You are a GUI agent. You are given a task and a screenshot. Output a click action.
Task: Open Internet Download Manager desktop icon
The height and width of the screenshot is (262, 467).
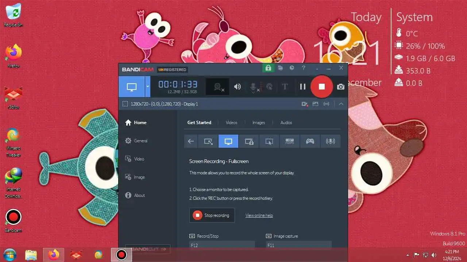pos(13,183)
